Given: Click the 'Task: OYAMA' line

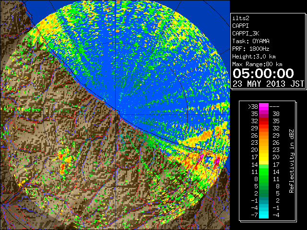Looking at the screenshot, I should pos(251,41).
